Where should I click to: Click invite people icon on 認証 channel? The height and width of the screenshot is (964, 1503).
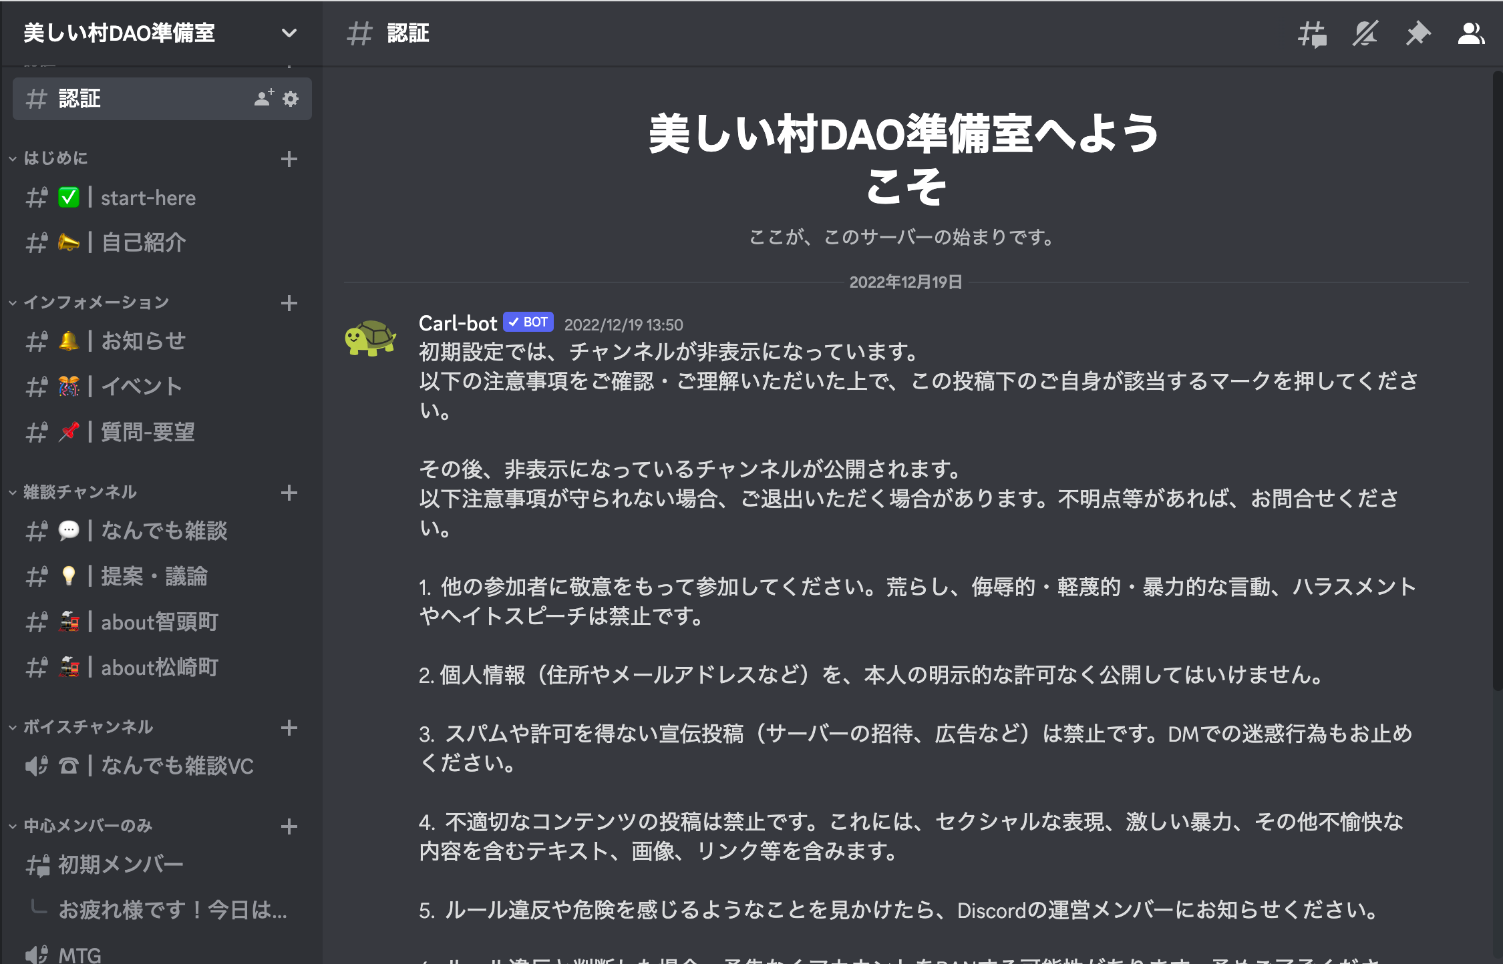click(x=264, y=99)
